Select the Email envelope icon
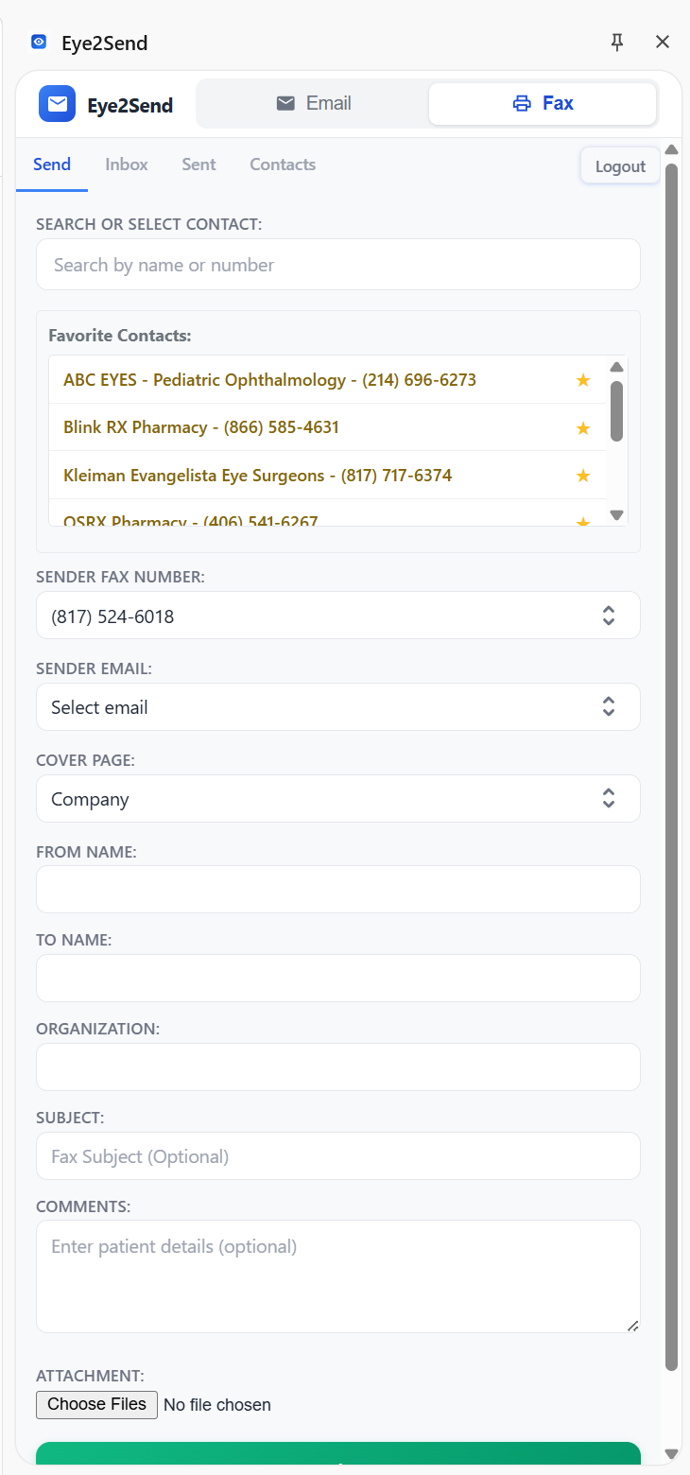This screenshot has height=1475, width=690. click(x=285, y=103)
